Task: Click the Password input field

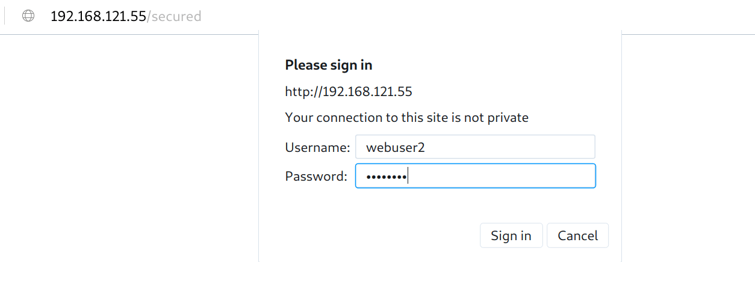Action: (474, 176)
